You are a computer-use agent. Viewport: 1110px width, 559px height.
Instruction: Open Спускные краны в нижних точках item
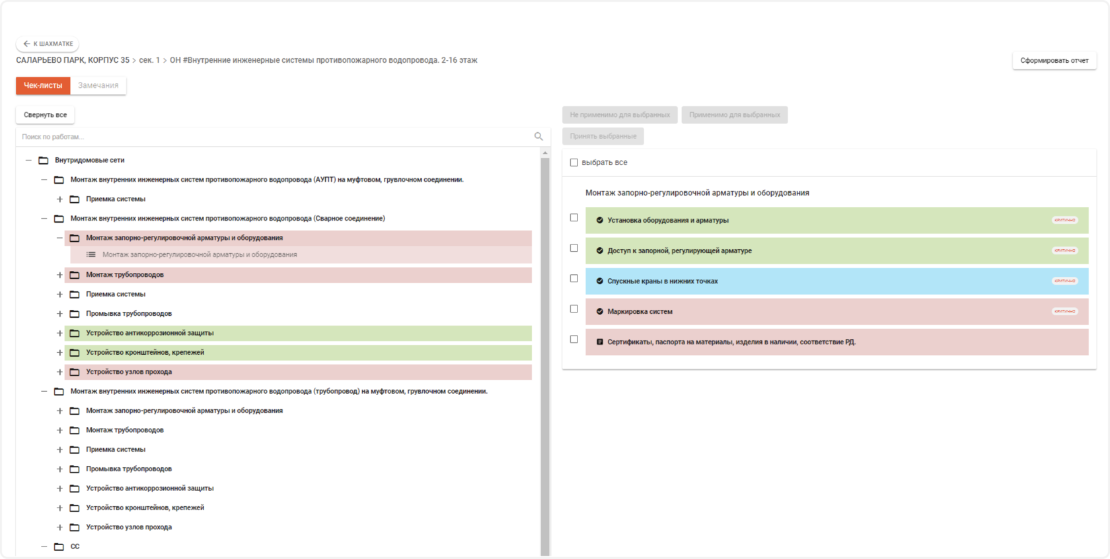[836, 281]
